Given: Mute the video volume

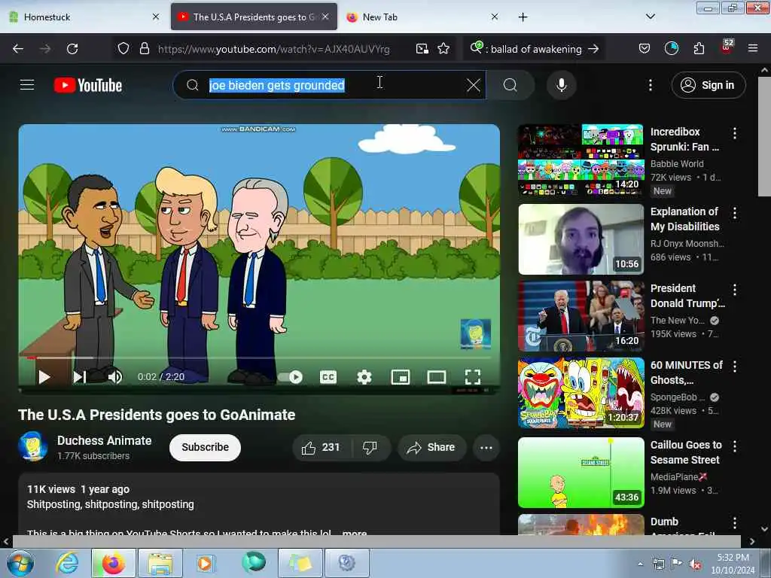Looking at the screenshot, I should click(114, 377).
